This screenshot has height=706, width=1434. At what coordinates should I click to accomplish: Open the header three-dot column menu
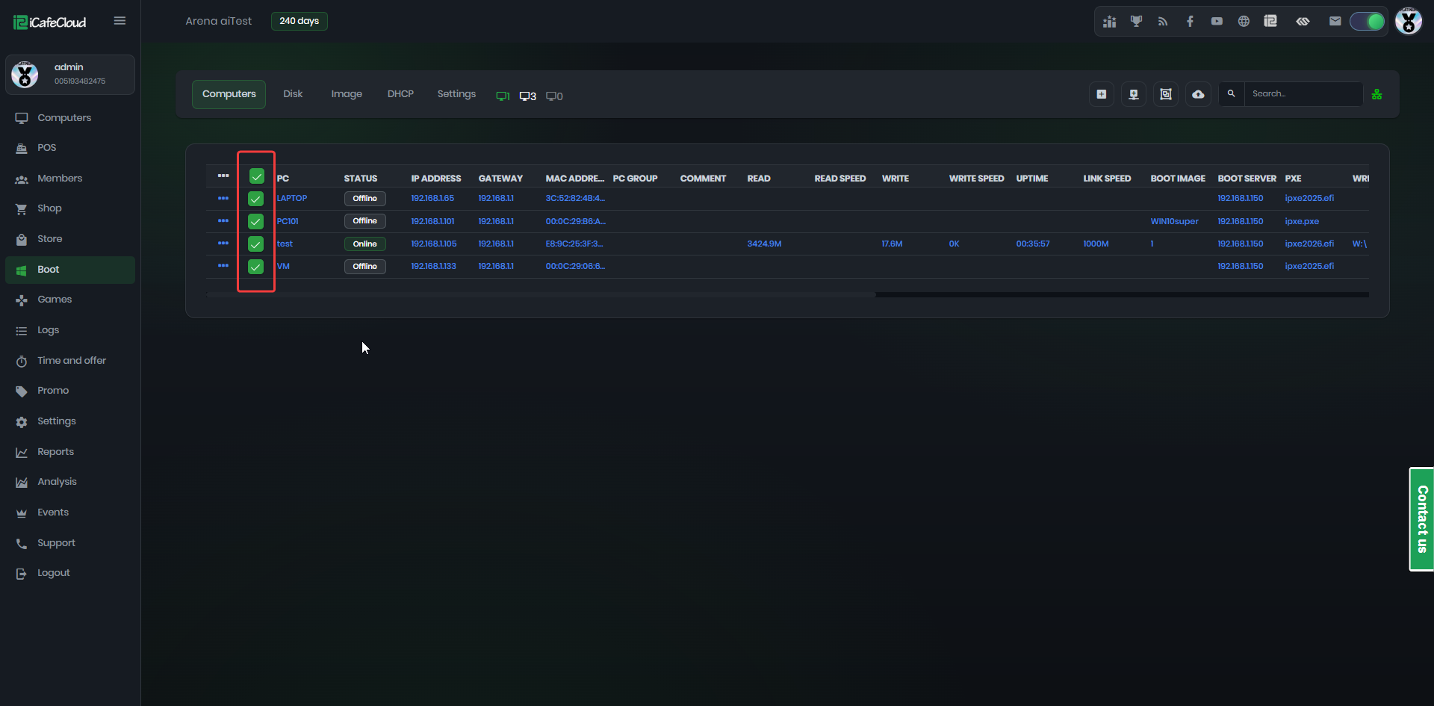point(223,176)
